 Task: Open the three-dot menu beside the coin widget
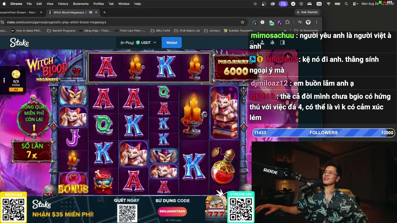pyautogui.click(x=4, y=81)
